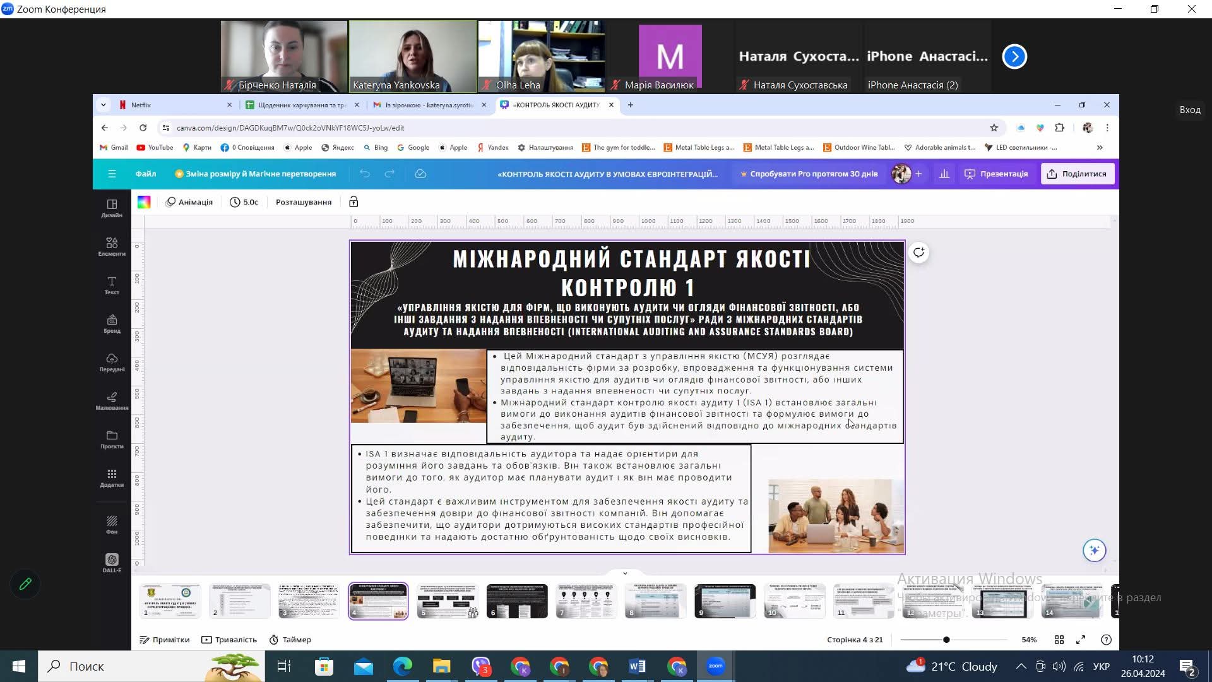
Task: Open the Файл menu
Action: click(146, 174)
